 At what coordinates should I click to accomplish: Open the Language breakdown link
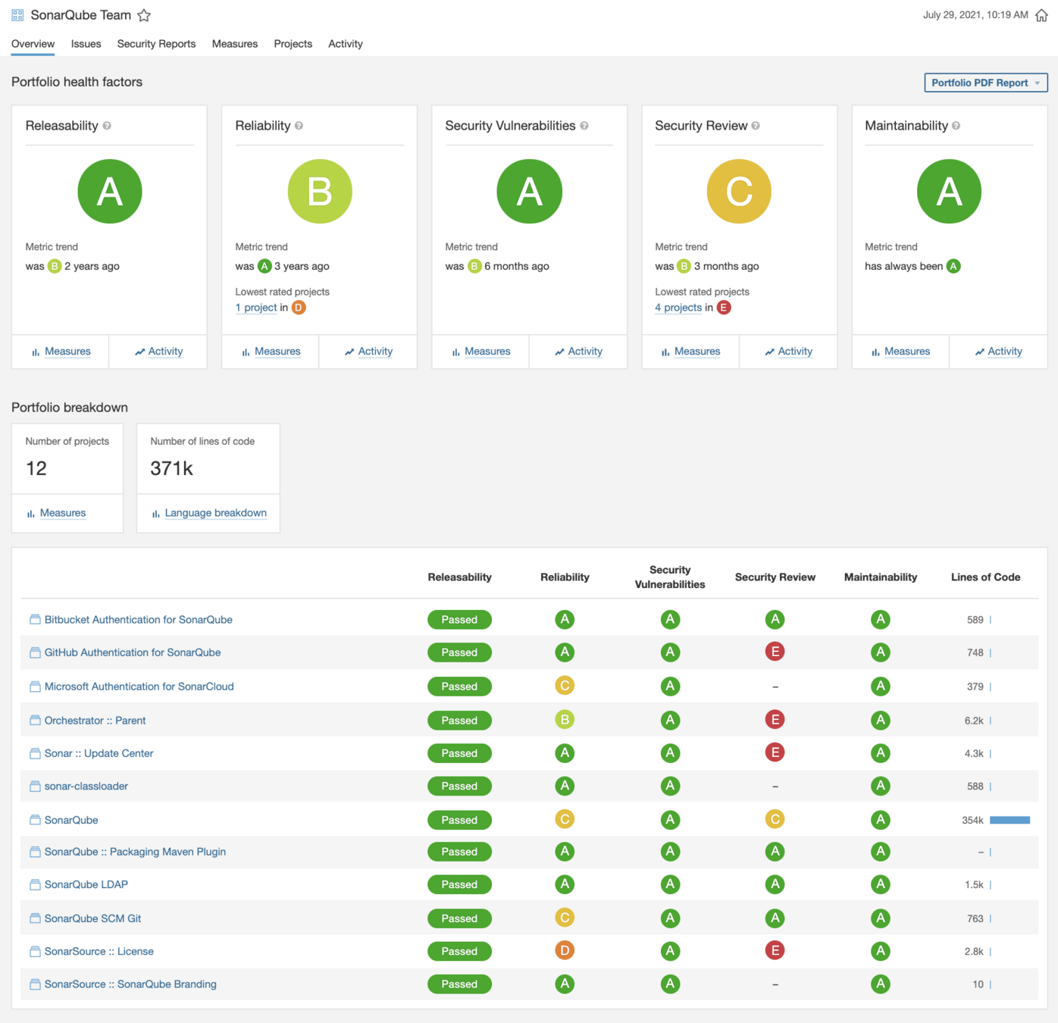coord(216,513)
